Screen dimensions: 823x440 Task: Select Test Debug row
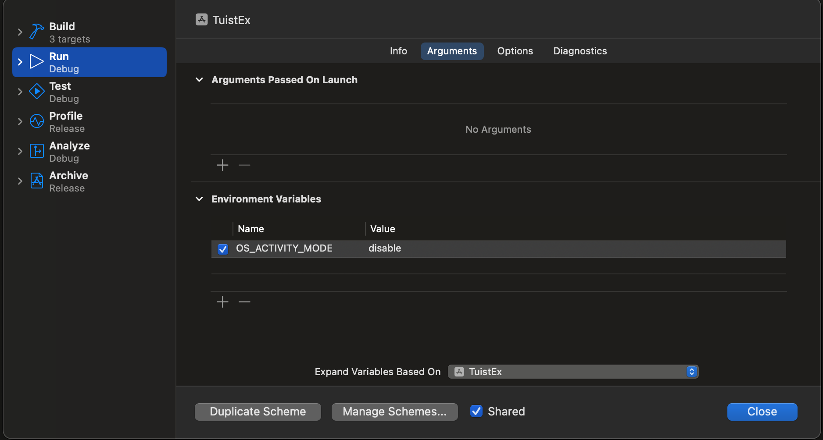point(89,92)
